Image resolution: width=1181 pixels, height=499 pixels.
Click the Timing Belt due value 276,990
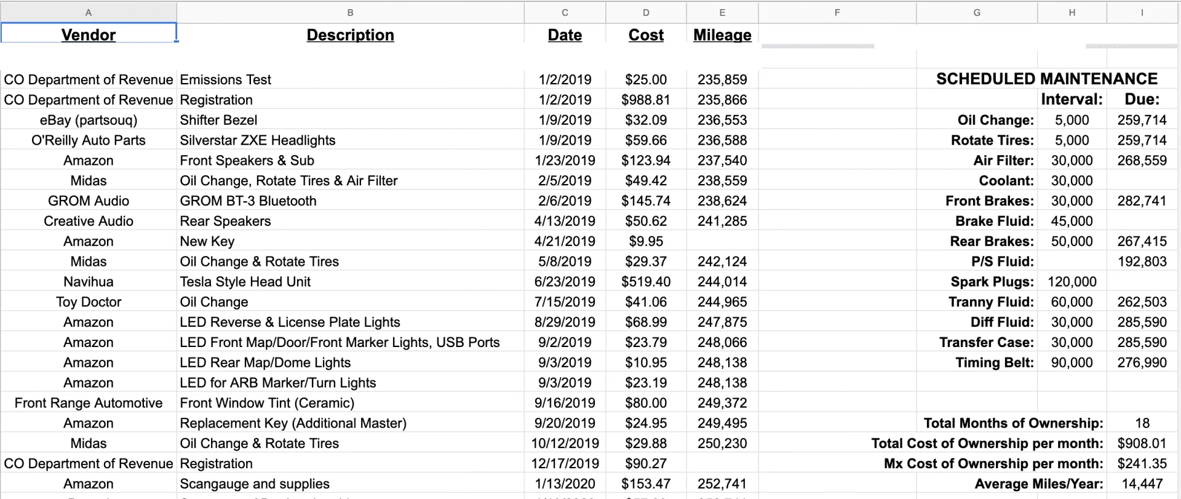pyautogui.click(x=1142, y=362)
